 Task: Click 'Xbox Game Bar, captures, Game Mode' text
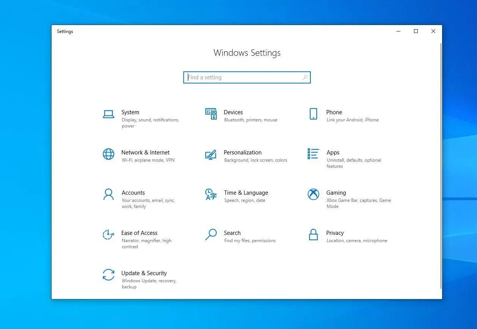(x=359, y=203)
